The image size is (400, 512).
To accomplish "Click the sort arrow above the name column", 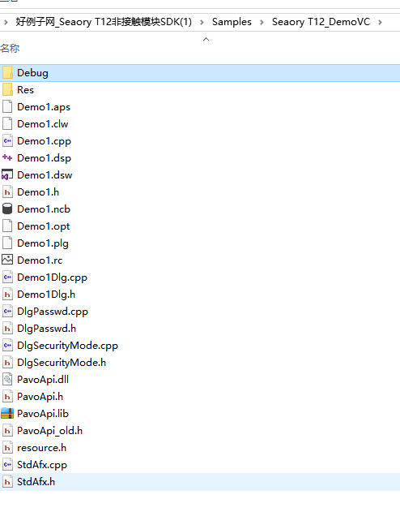I will pos(206,40).
